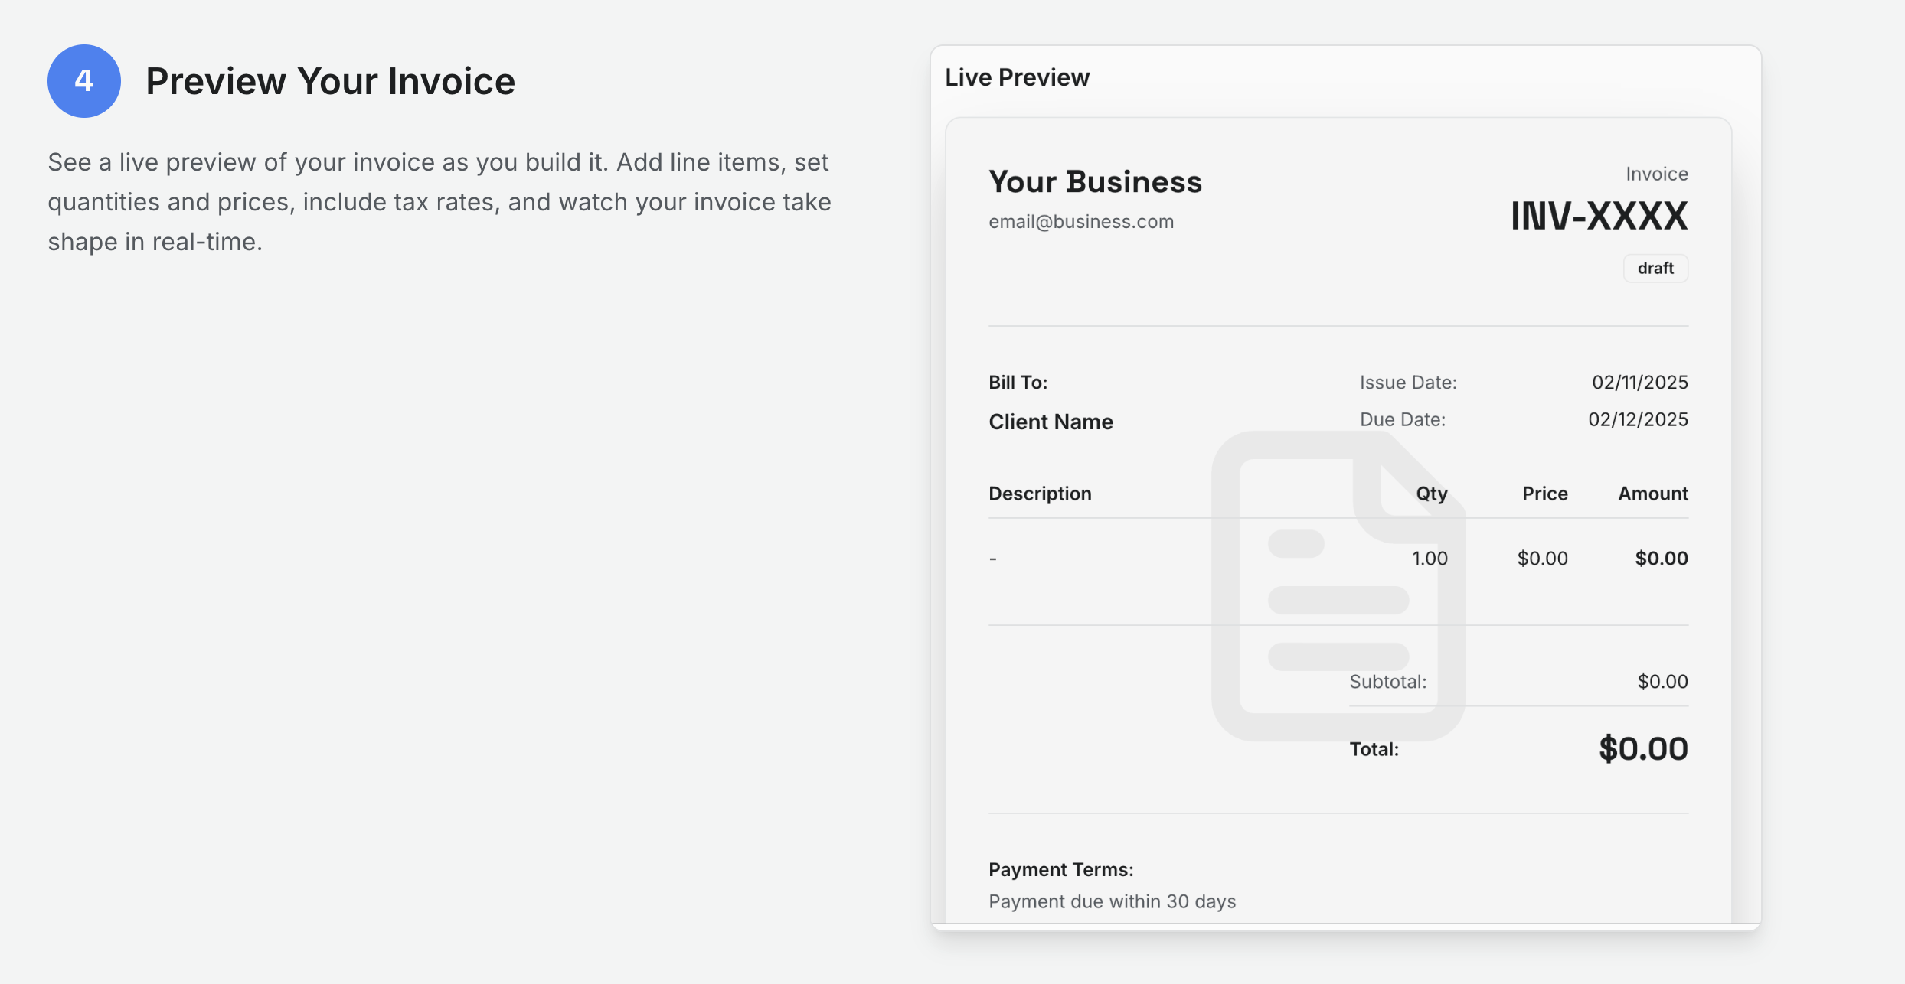Click the INV-XXXX invoice number
This screenshot has height=984, width=1905.
click(1598, 216)
